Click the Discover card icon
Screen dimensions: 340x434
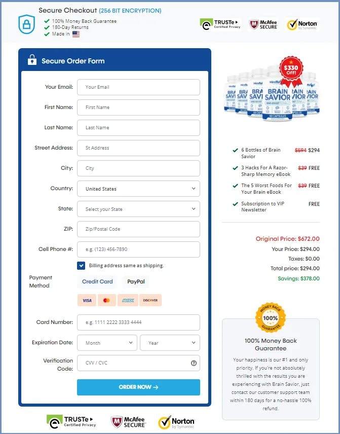pos(150,300)
